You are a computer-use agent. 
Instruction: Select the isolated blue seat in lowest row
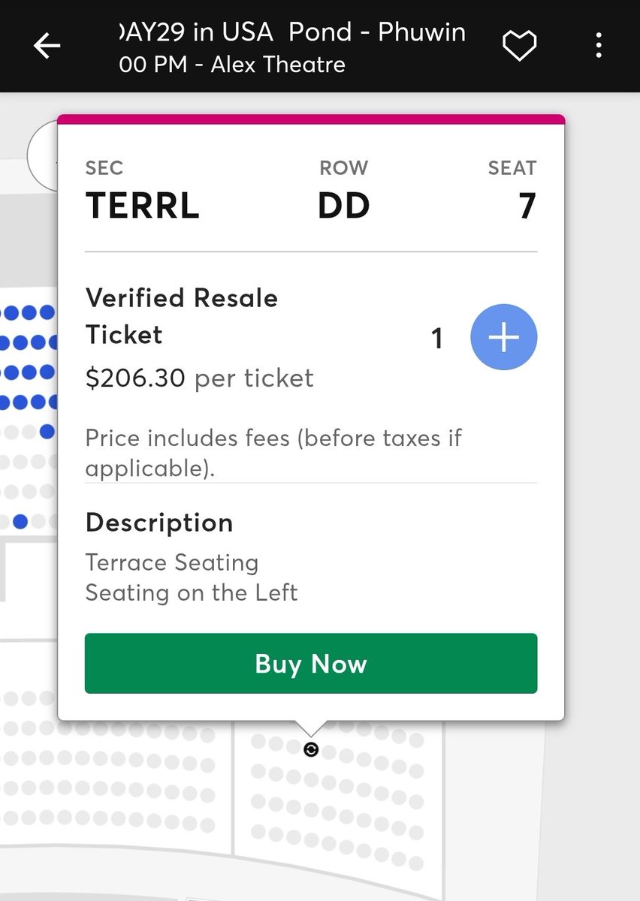tap(21, 520)
